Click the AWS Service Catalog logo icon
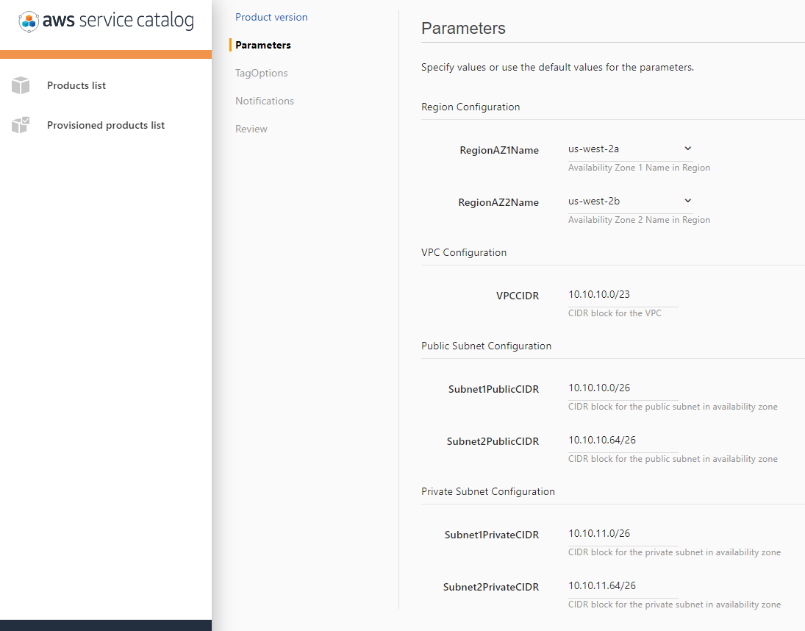 pyautogui.click(x=29, y=21)
